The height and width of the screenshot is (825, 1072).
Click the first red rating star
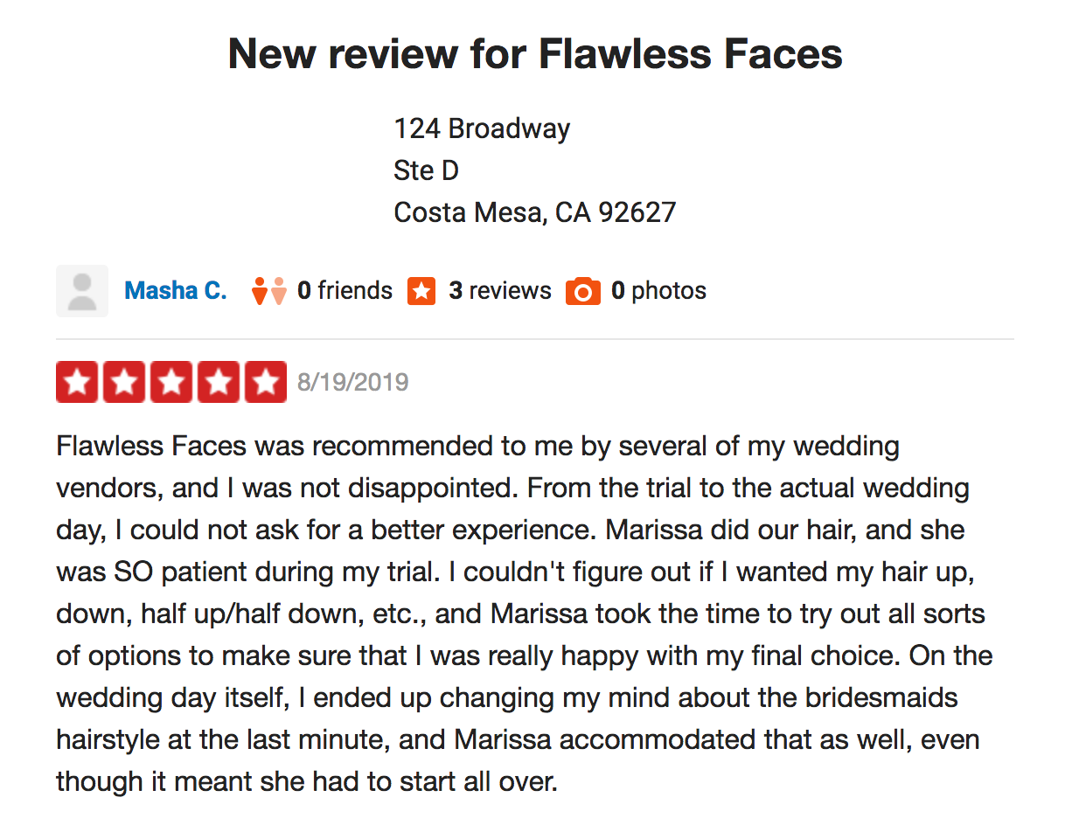coord(78,382)
